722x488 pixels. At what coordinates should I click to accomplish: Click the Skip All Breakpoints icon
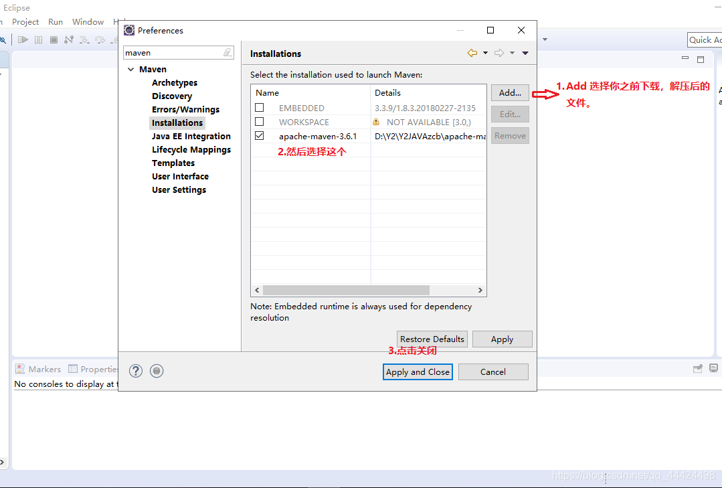click(x=2, y=40)
